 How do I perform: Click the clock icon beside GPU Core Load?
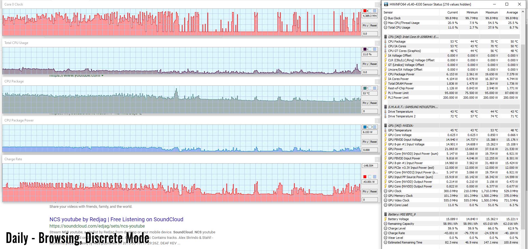(x=386, y=205)
